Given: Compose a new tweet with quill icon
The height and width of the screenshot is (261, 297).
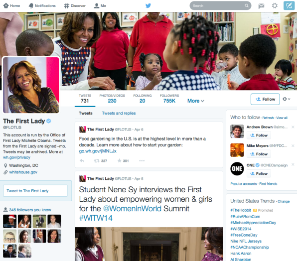Looking at the screenshot, I should [x=289, y=5].
